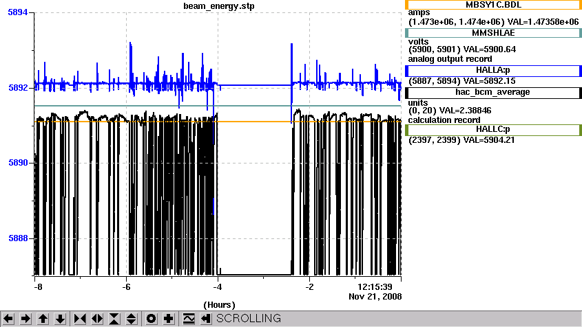Zoom out horizontally with outward-facing triangles icon

coord(97,319)
